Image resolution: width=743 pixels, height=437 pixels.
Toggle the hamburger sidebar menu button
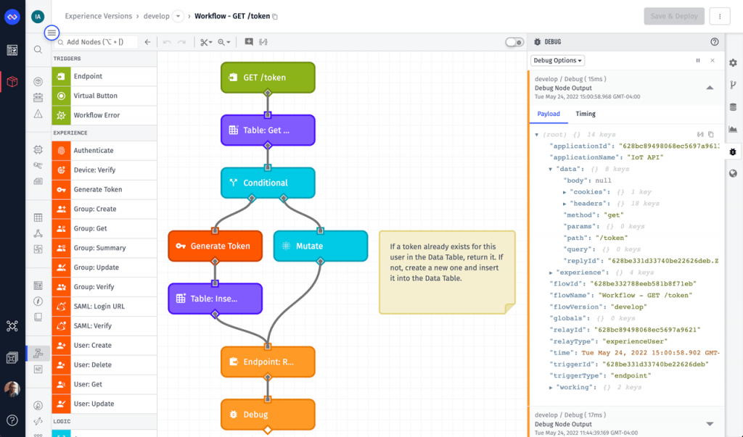(52, 33)
